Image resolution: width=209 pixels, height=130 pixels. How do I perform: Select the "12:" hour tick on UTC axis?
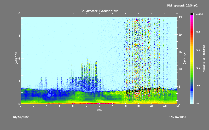coord(99,106)
